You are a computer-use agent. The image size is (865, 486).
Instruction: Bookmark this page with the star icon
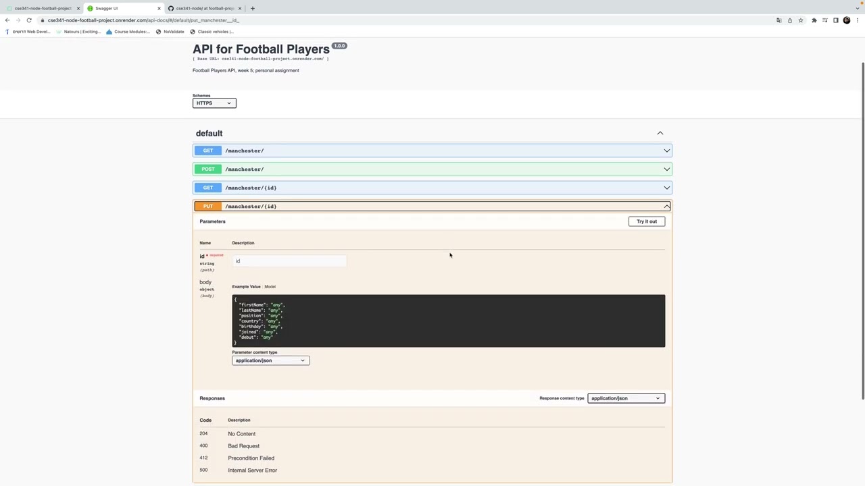click(x=801, y=20)
